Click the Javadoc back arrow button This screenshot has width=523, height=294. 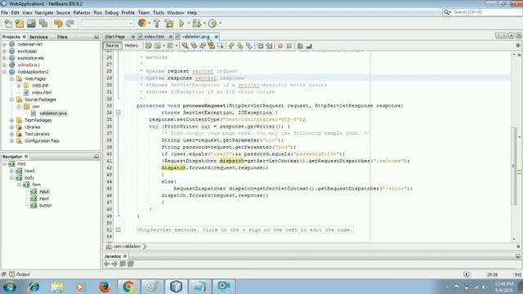pos(107,264)
